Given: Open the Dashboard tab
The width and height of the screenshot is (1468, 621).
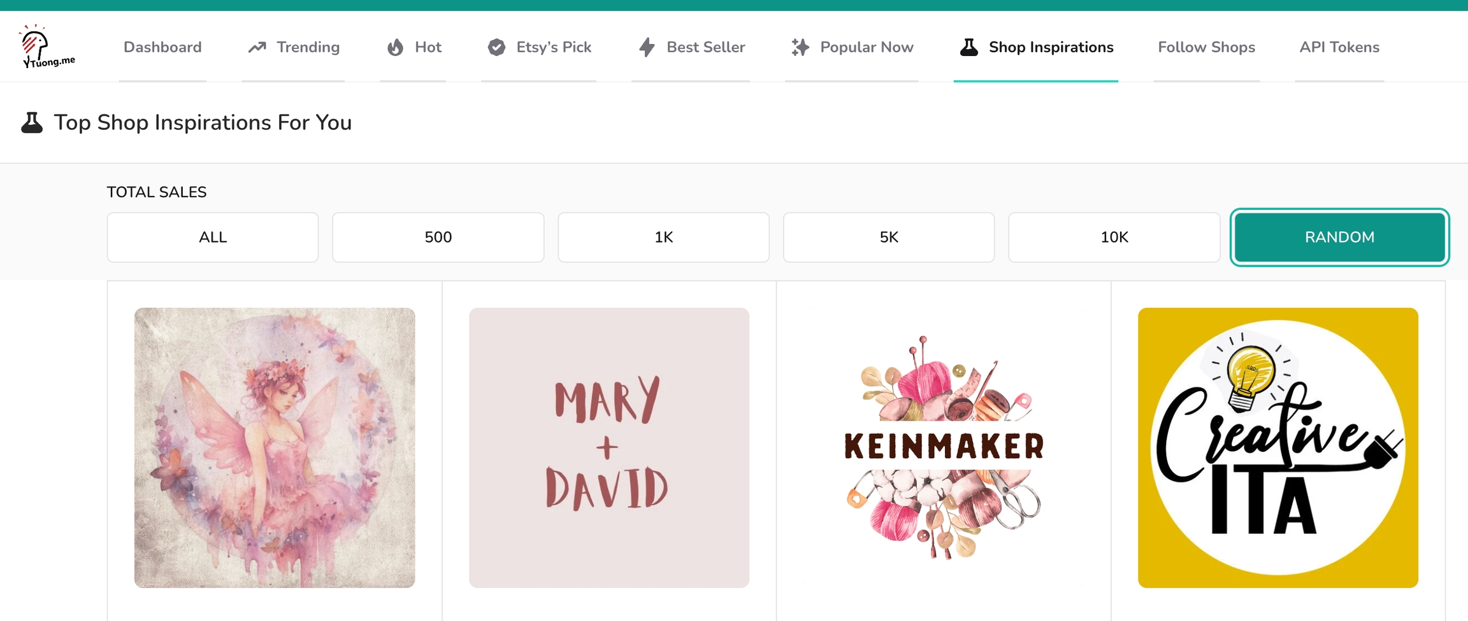Looking at the screenshot, I should (162, 48).
